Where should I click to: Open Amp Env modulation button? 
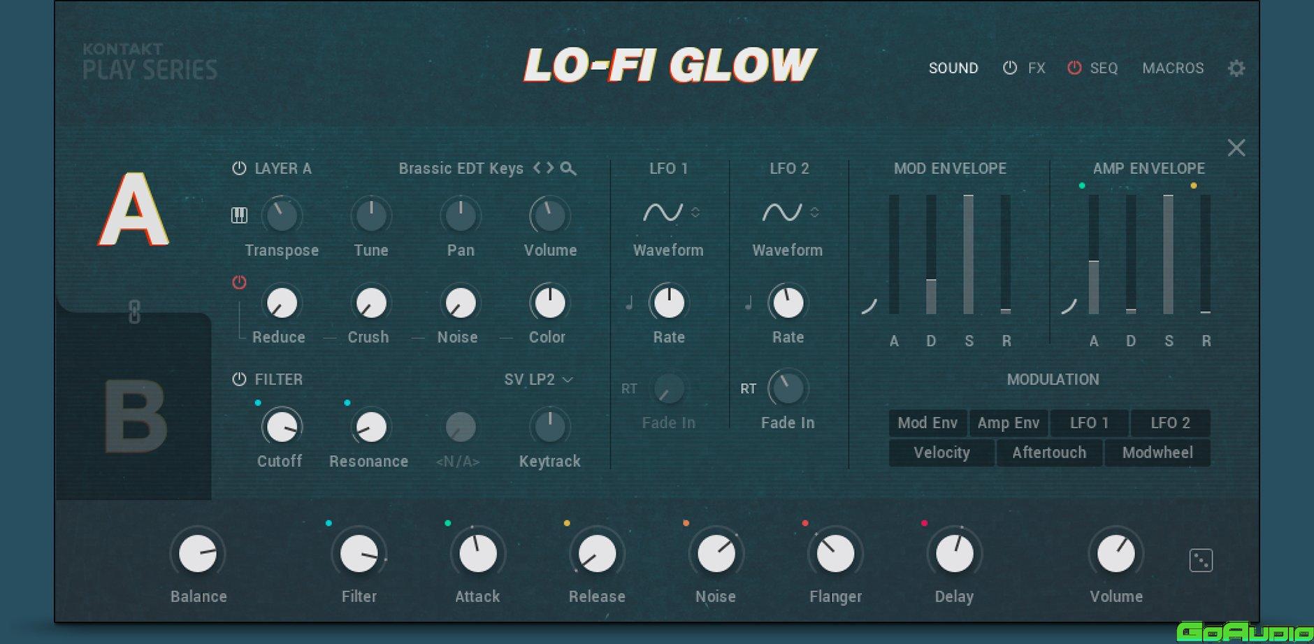pyautogui.click(x=1009, y=423)
